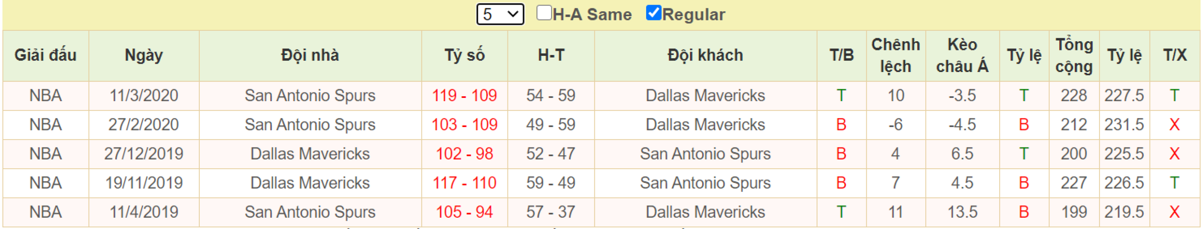
Task: Select San Antonio Spurs home team on 11/3/2020
Action: (x=310, y=95)
